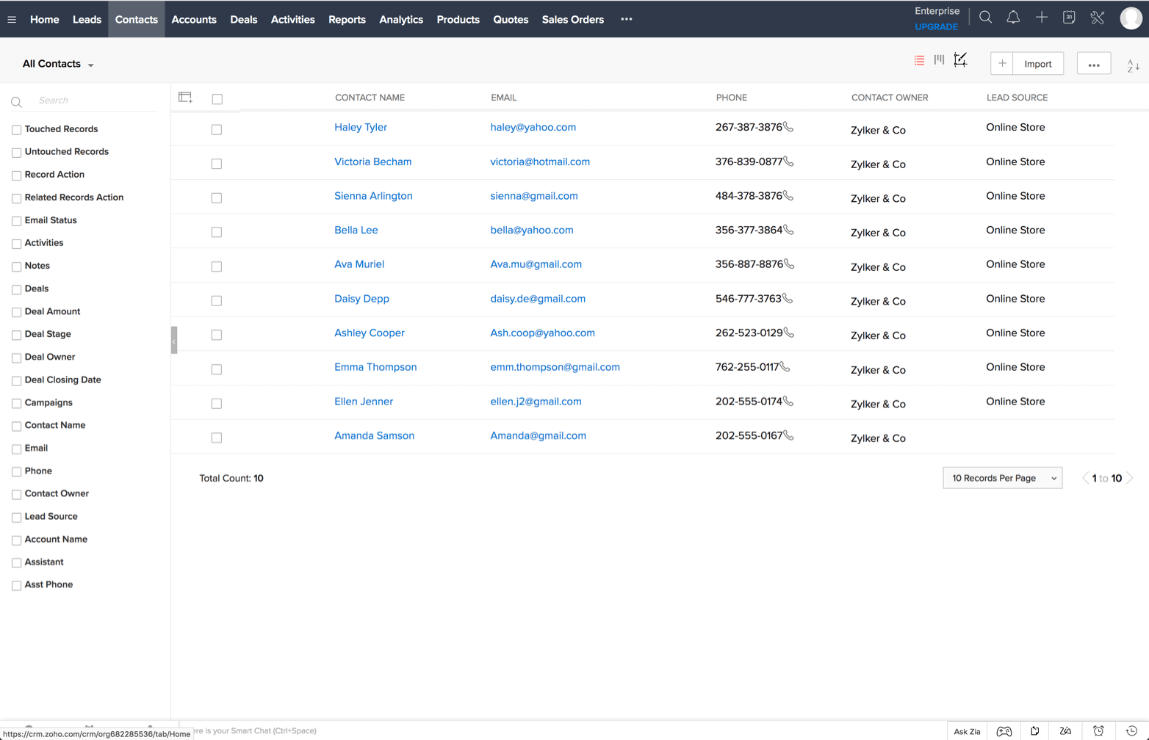The image size is (1149, 740).
Task: Switch to canvas view icon
Action: coord(960,60)
